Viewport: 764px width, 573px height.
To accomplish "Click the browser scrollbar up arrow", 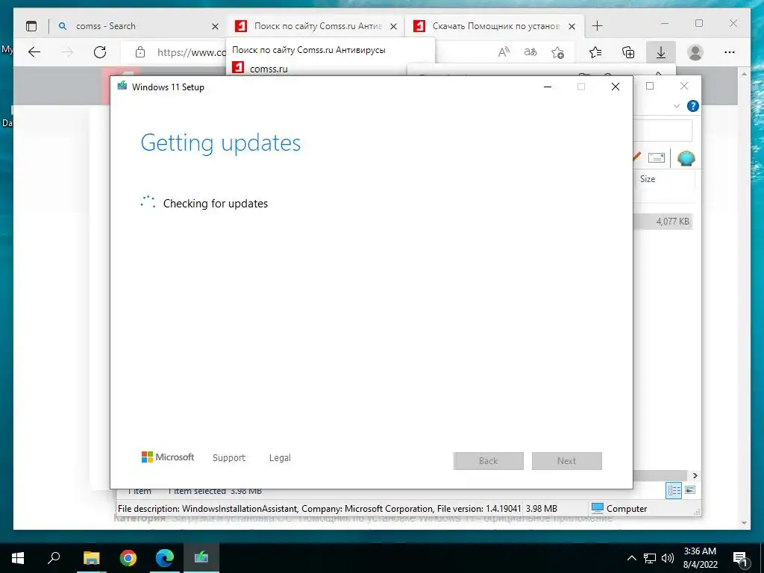I will pyautogui.click(x=744, y=74).
